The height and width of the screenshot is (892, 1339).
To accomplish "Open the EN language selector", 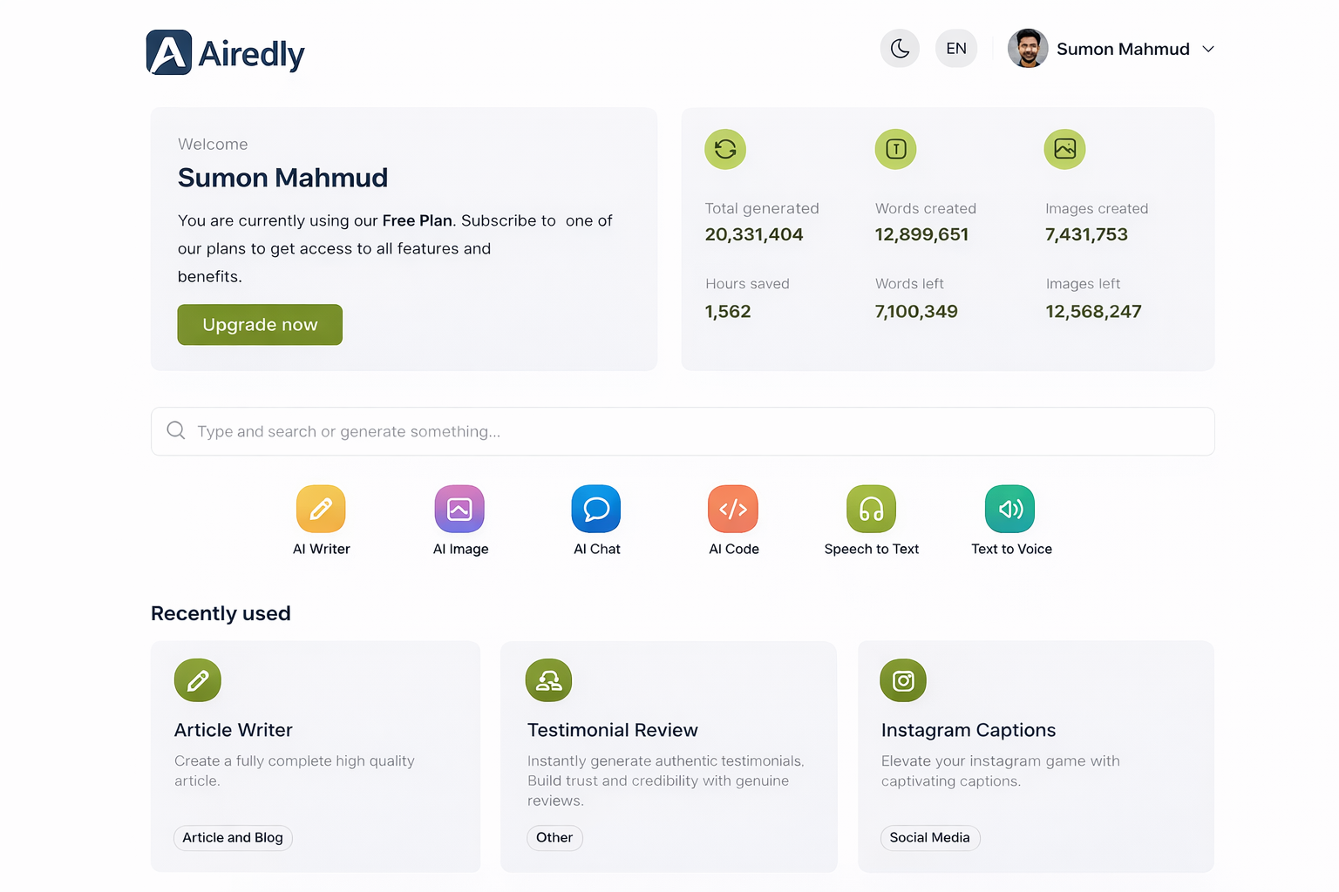I will (955, 48).
